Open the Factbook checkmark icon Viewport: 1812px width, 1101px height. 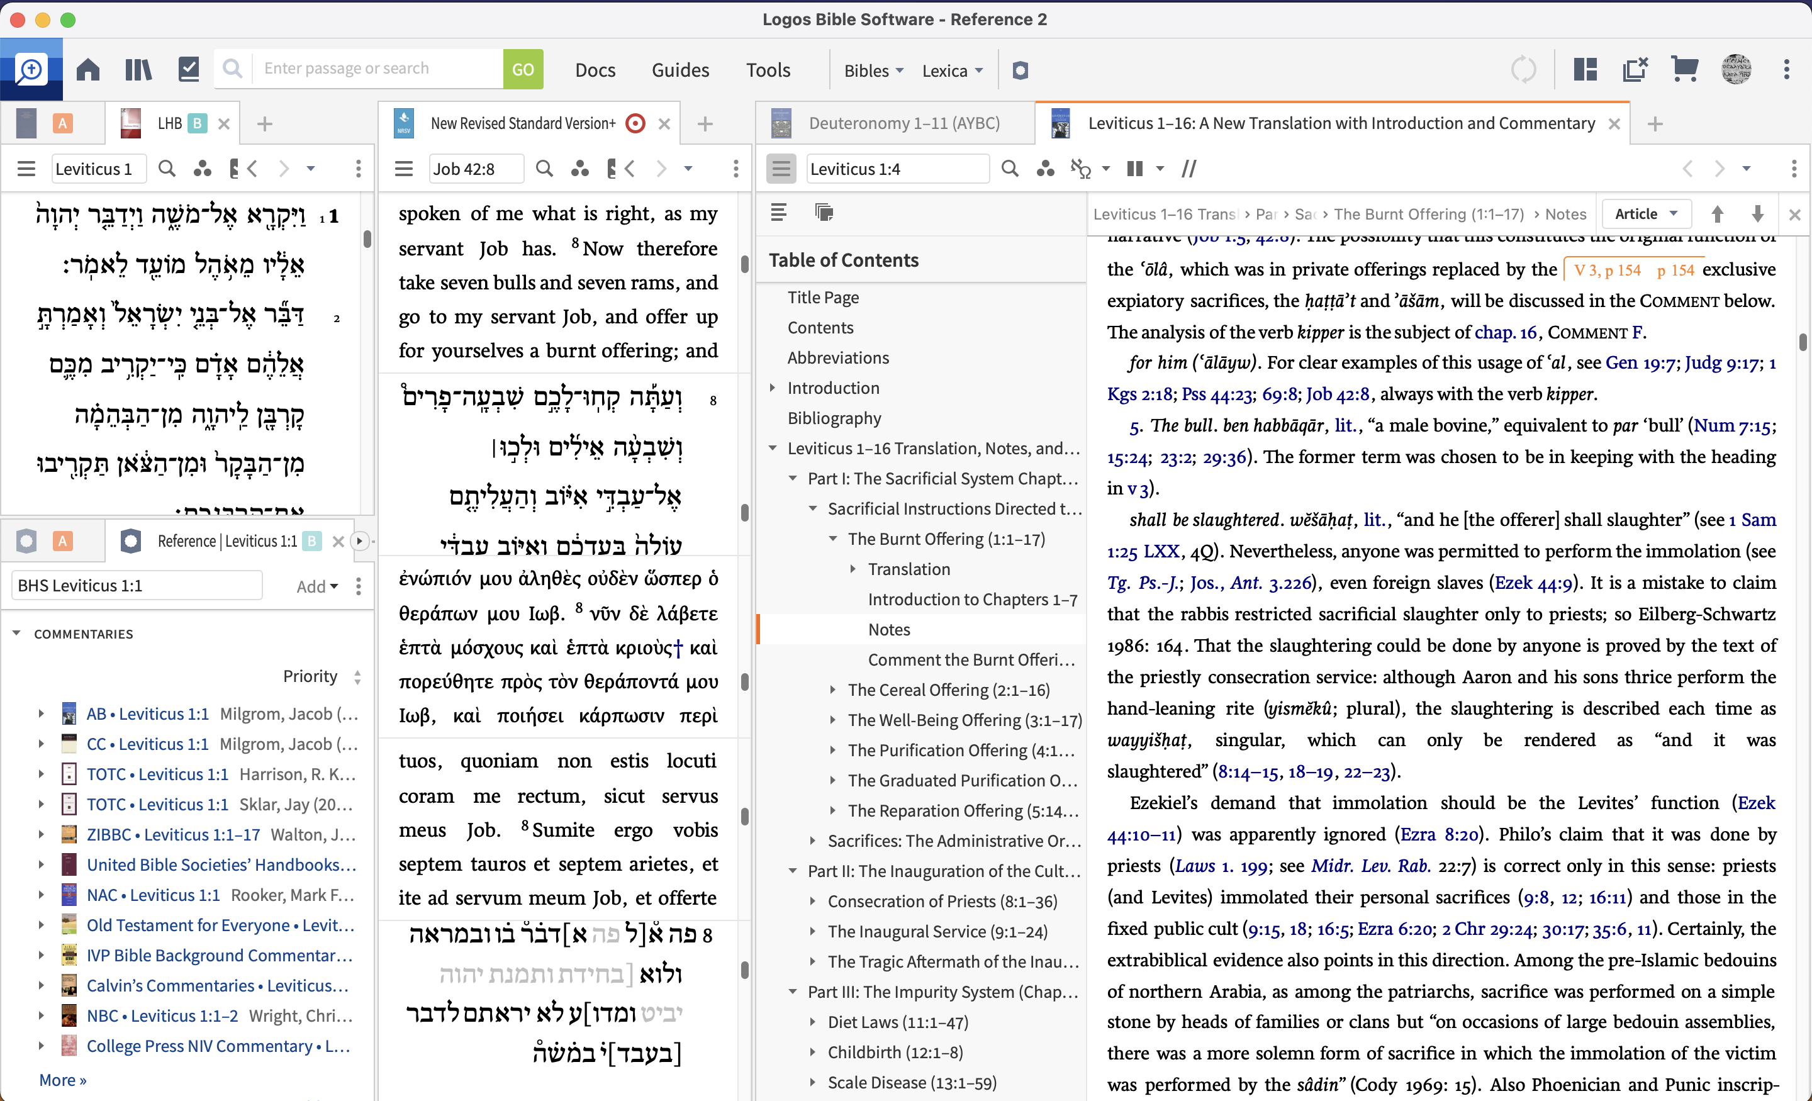[x=189, y=70]
